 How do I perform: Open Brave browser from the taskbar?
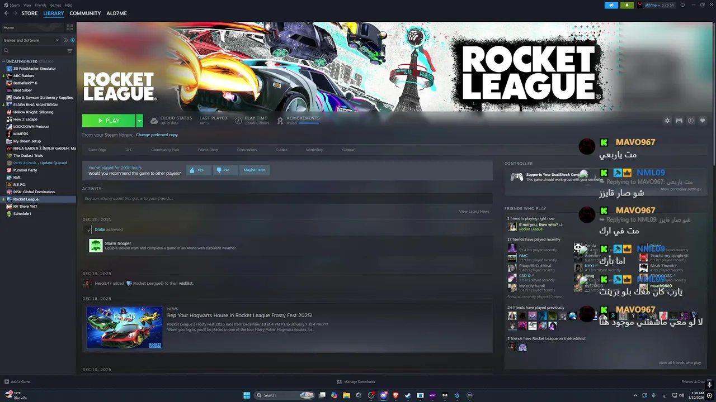[x=395, y=395]
